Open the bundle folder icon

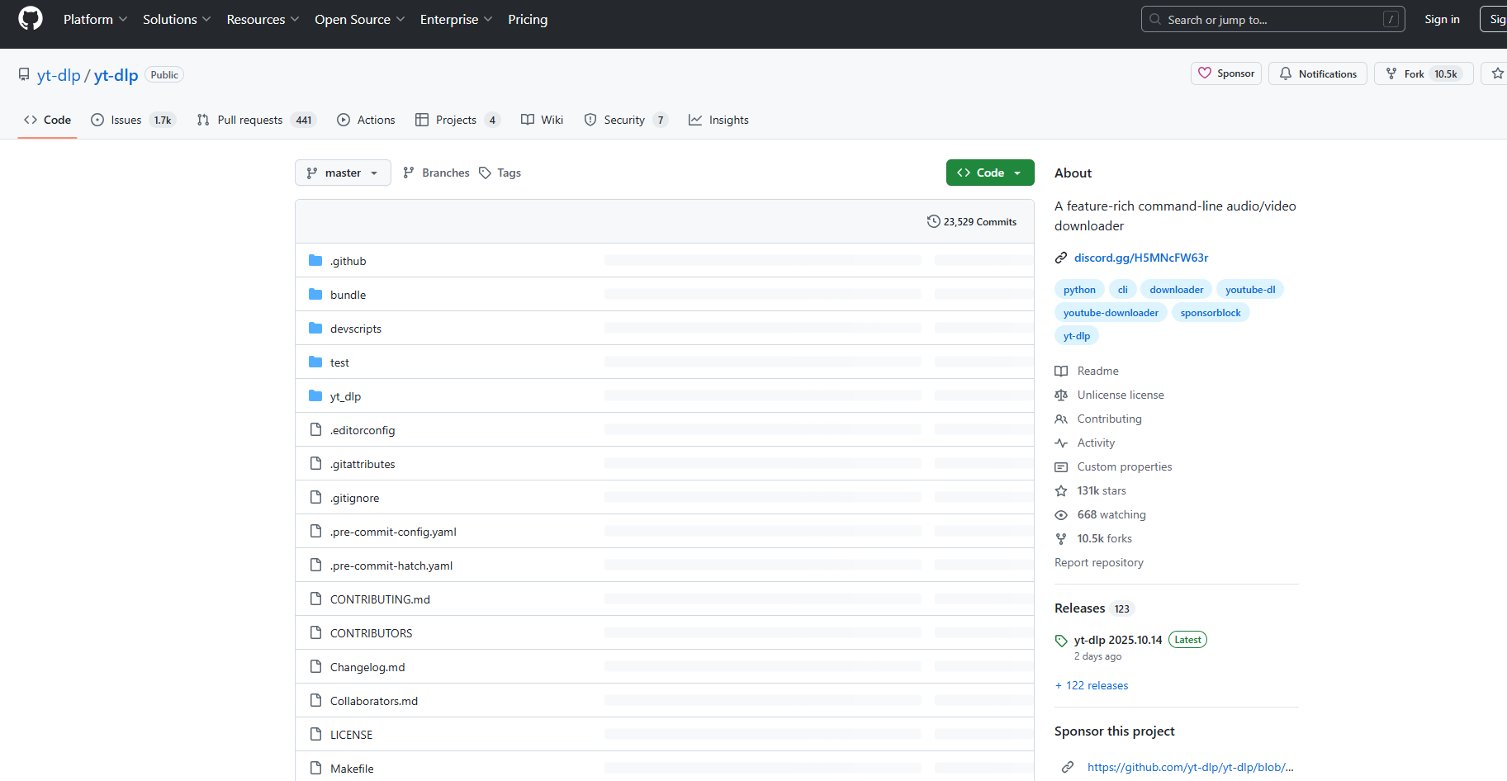315,295
